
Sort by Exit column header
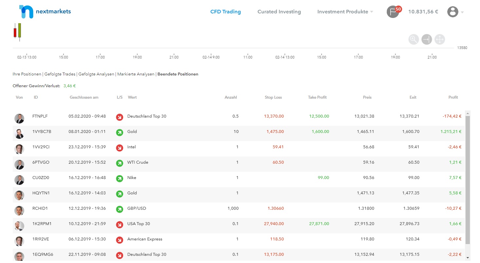coord(413,97)
